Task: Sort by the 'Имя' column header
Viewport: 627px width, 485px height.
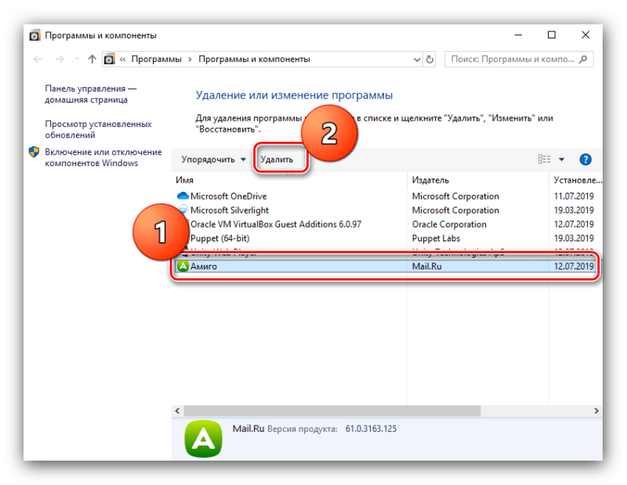Action: [x=184, y=180]
